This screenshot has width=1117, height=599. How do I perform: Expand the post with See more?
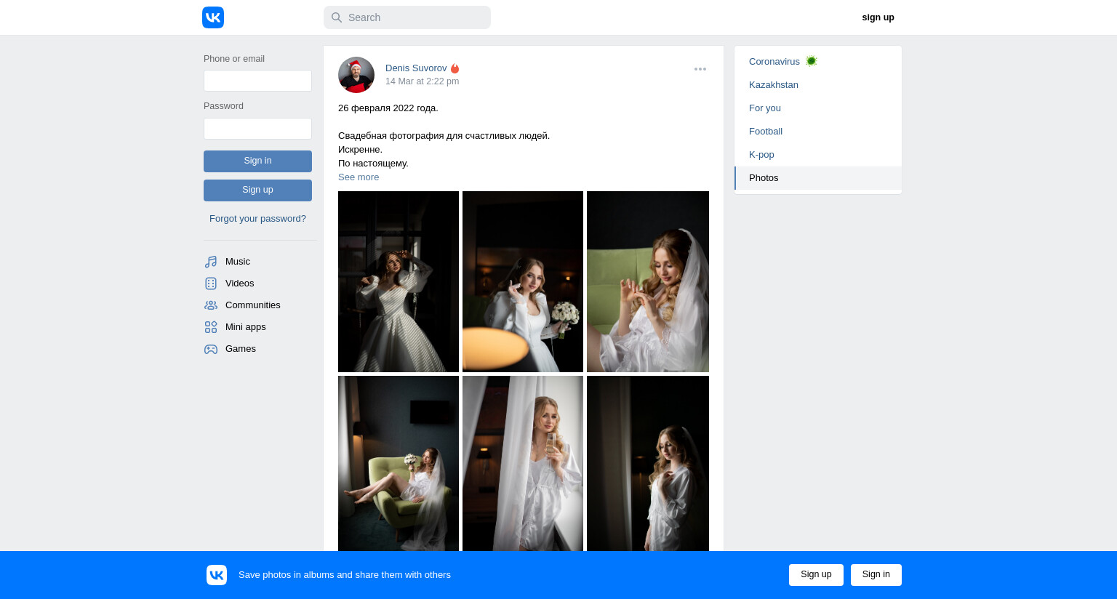[x=359, y=177]
